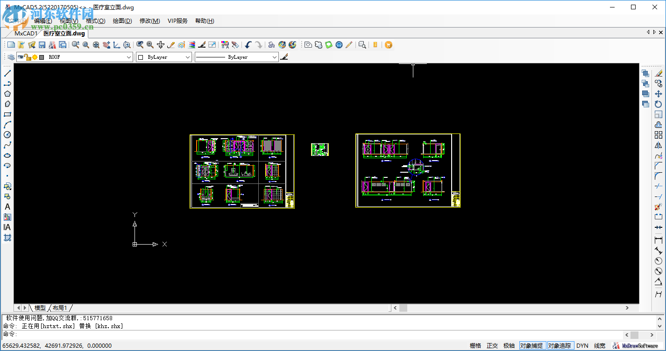Click the Mirror tool icon
Viewport: 666px width, 351px height.
point(659,145)
